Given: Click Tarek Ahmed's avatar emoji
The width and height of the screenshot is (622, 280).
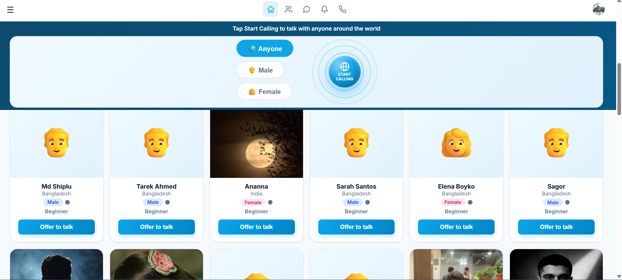Looking at the screenshot, I should tap(157, 143).
